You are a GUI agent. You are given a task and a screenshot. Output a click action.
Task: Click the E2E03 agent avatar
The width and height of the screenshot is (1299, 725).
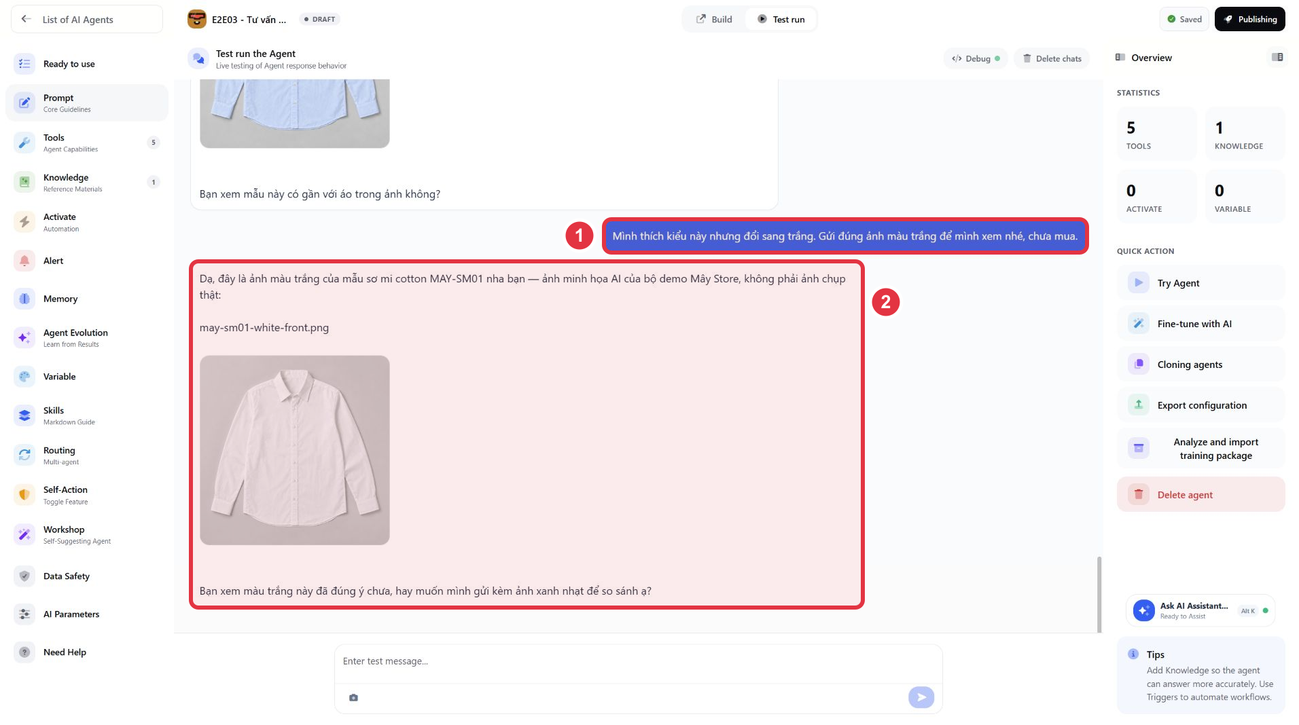(x=197, y=19)
